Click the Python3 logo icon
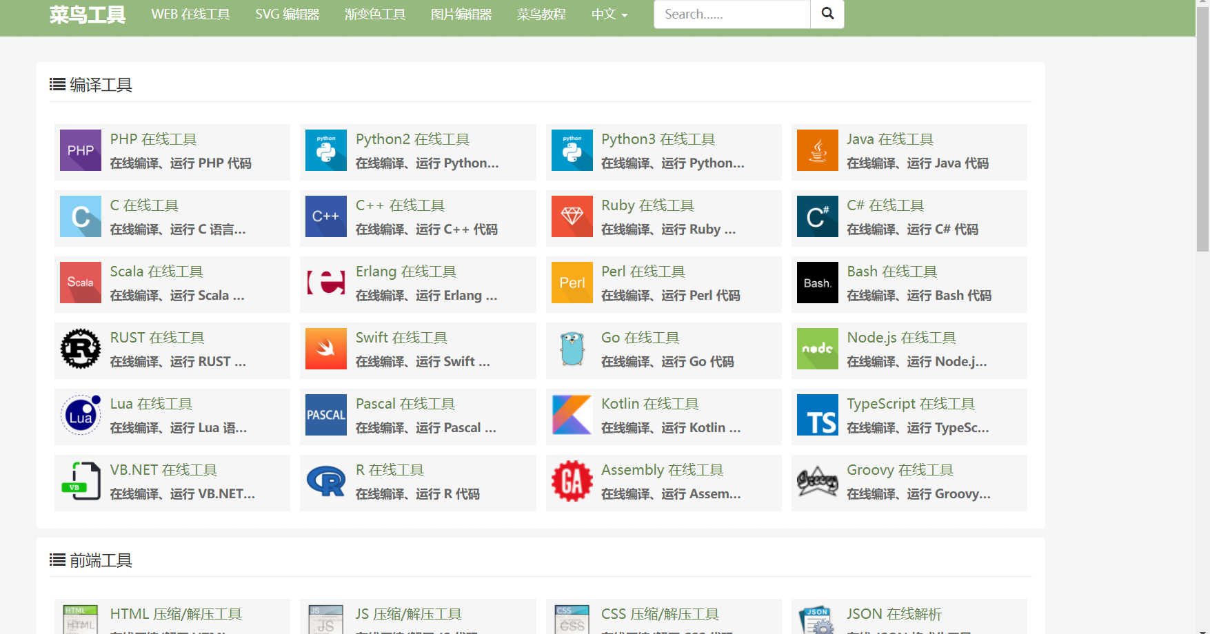Image resolution: width=1210 pixels, height=634 pixels. [x=572, y=150]
